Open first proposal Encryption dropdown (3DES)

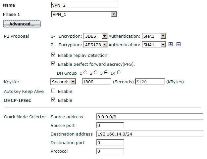tap(95, 36)
